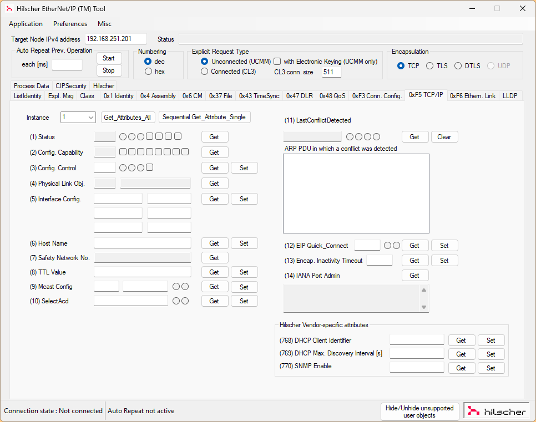Screen dimensions: 536x422
Task: Click the CL3 conn. size field
Action: point(332,72)
